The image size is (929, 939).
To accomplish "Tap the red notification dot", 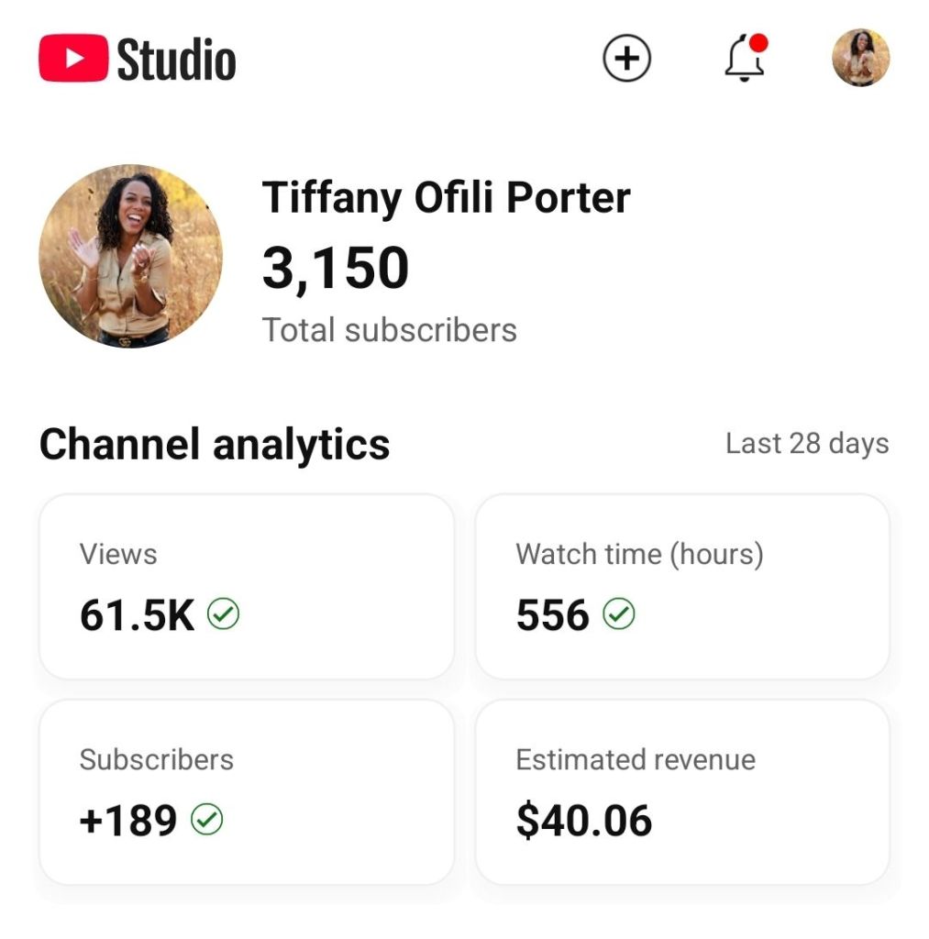I will (758, 43).
